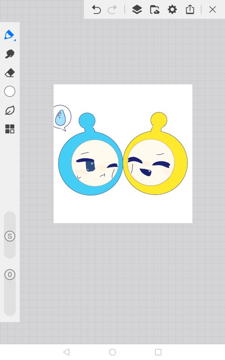Redo the undone action
The height and width of the screenshot is (360, 225).
coord(112,10)
